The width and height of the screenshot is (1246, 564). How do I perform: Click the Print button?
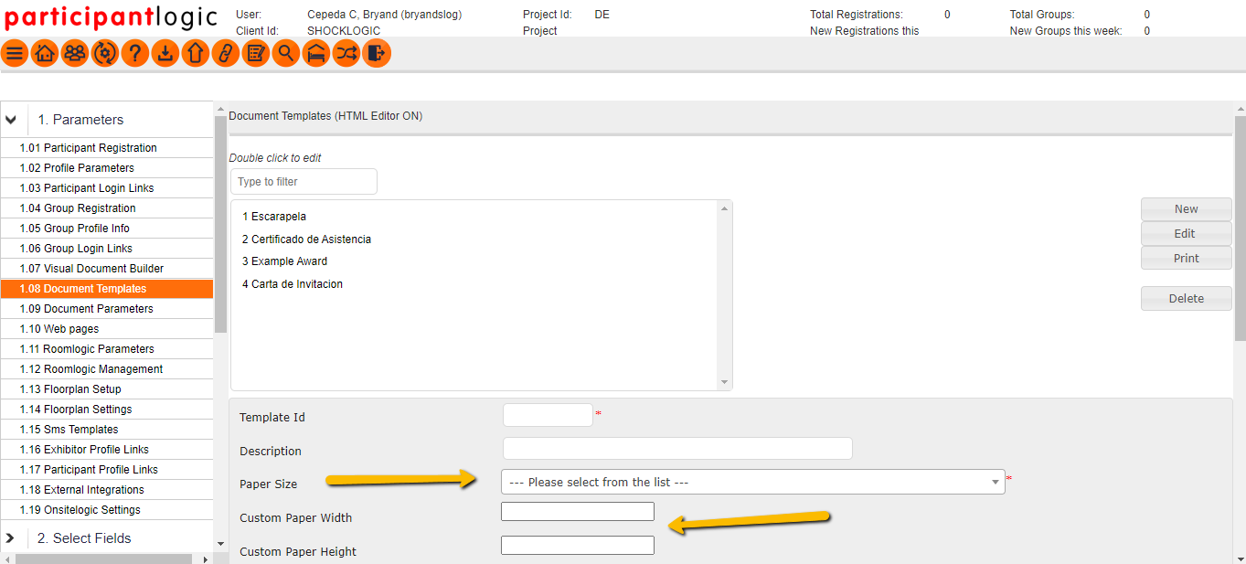coord(1187,259)
